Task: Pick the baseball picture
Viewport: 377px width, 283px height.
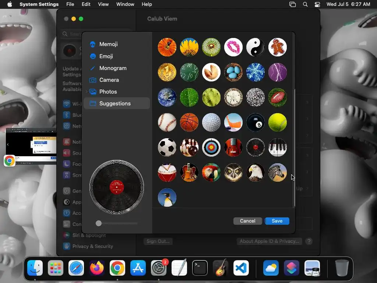Action: pyautogui.click(x=167, y=122)
